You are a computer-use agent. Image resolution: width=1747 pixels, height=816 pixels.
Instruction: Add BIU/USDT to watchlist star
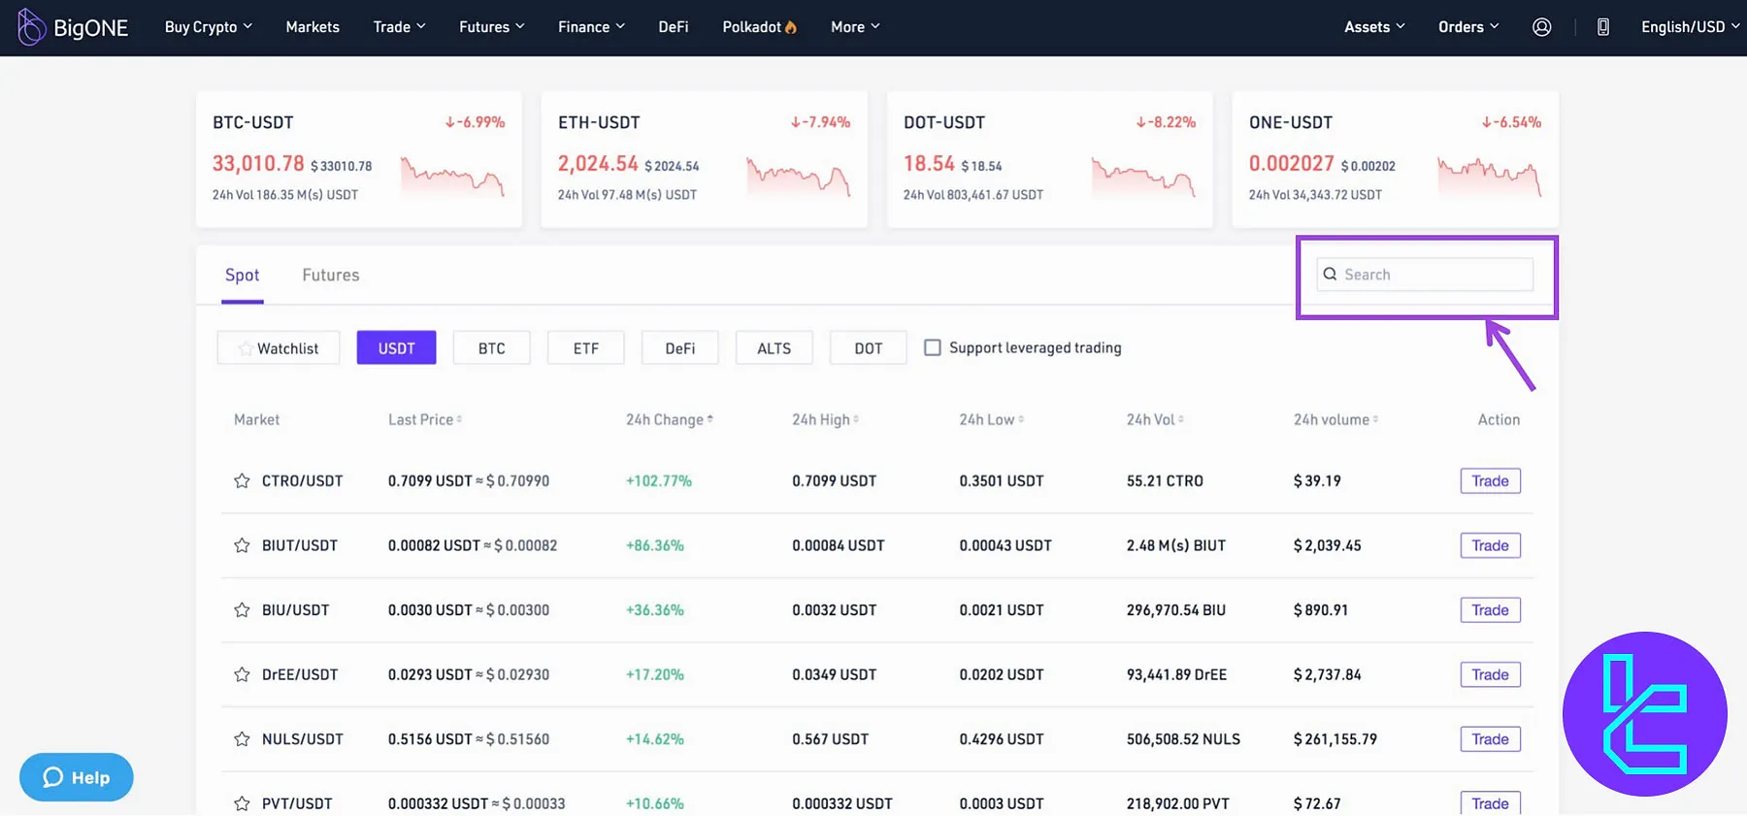(242, 610)
